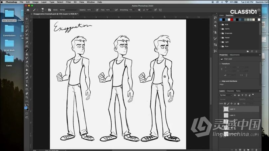Image resolution: width=269 pixels, height=151 pixels.
Task: Create new swatch in Swatches panel
Action: click(252, 51)
